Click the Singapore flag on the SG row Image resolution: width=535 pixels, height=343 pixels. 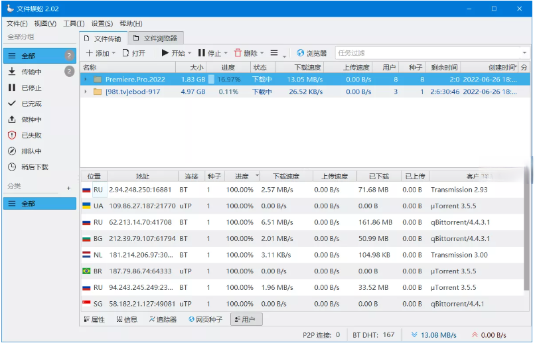click(x=86, y=303)
